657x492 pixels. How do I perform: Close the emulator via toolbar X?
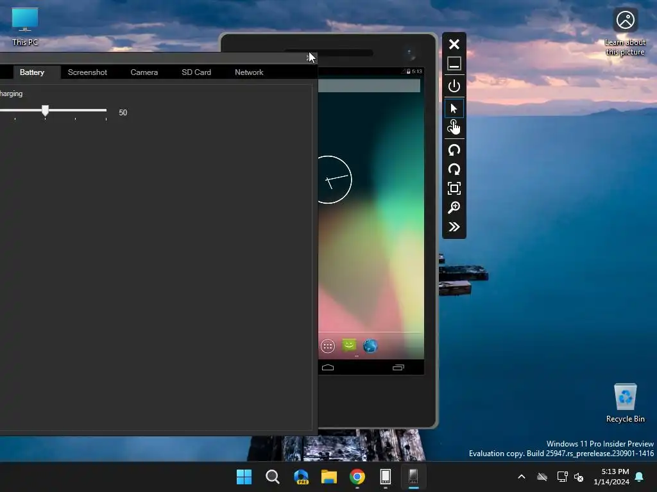(454, 44)
